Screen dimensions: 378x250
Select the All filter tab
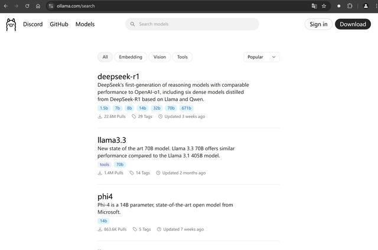click(105, 57)
